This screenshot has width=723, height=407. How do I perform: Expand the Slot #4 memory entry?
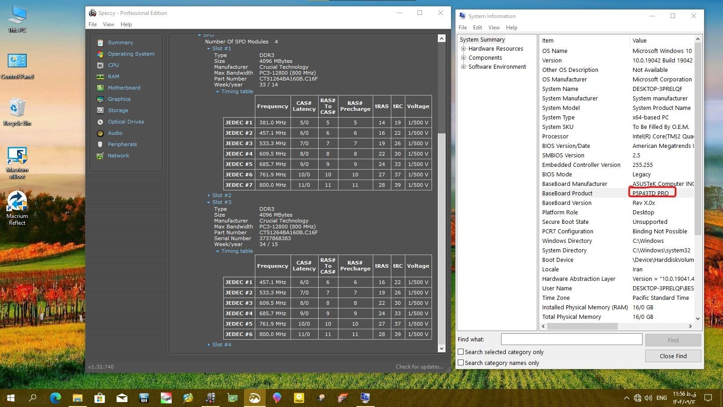209,345
